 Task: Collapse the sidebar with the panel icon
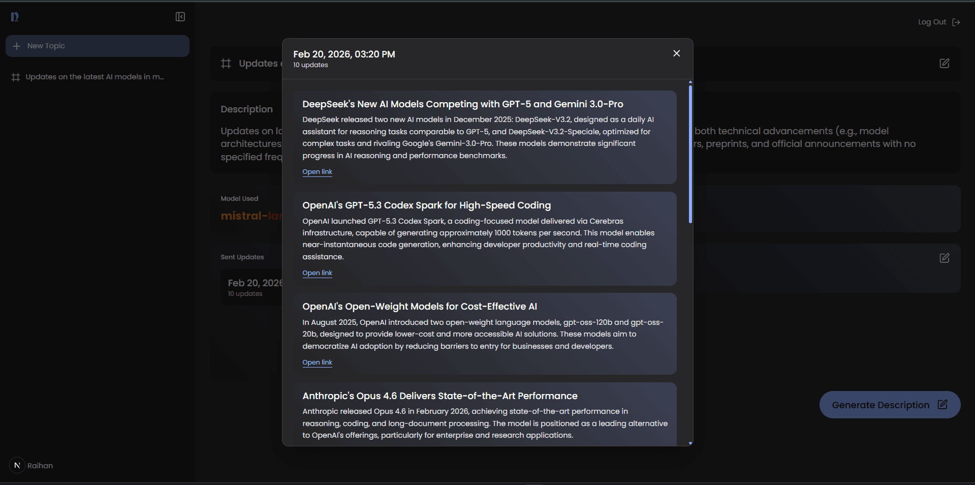(180, 17)
